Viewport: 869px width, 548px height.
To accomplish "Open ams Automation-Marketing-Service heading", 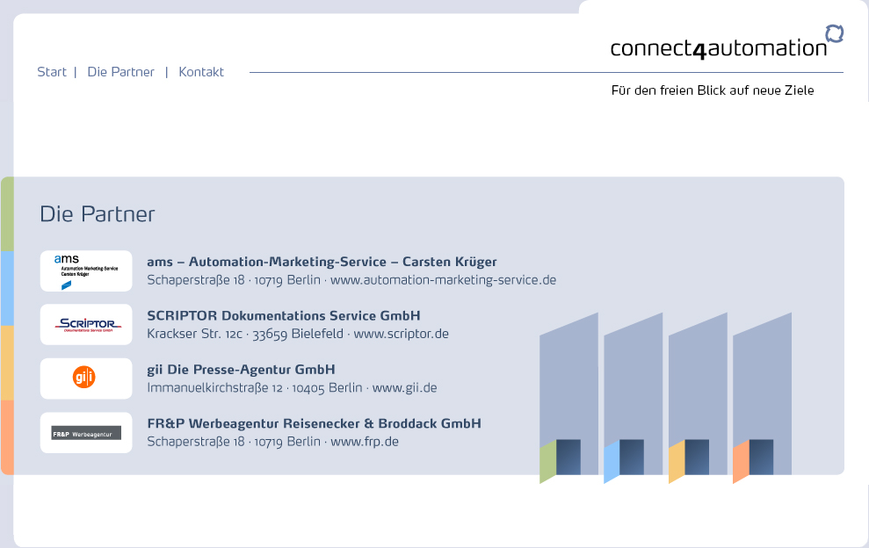I will [322, 262].
